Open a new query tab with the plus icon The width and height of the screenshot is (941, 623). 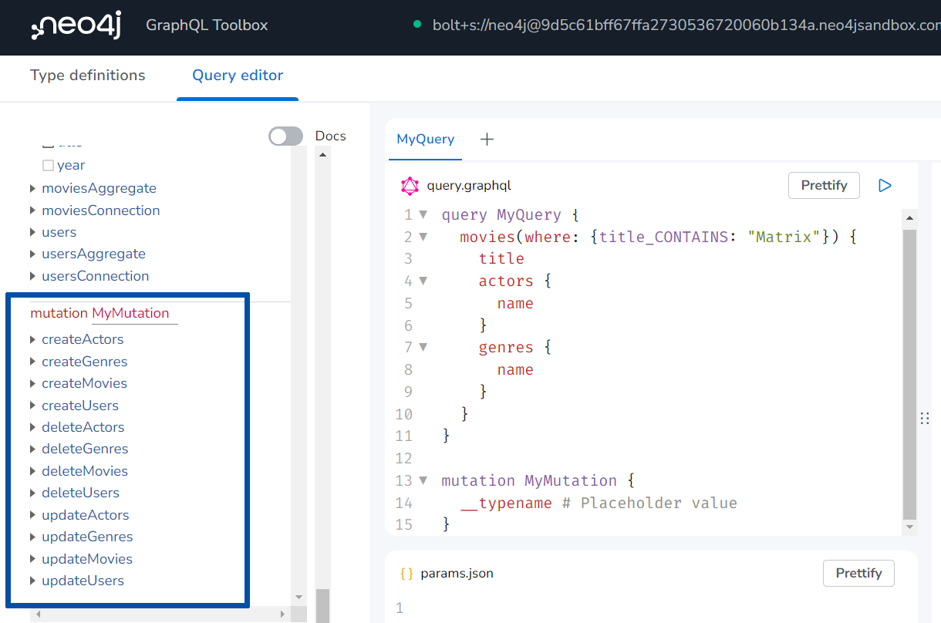click(x=486, y=139)
